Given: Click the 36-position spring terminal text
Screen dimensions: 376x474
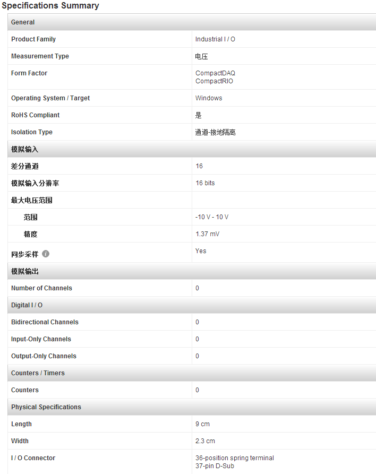Looking at the screenshot, I should (235, 458).
